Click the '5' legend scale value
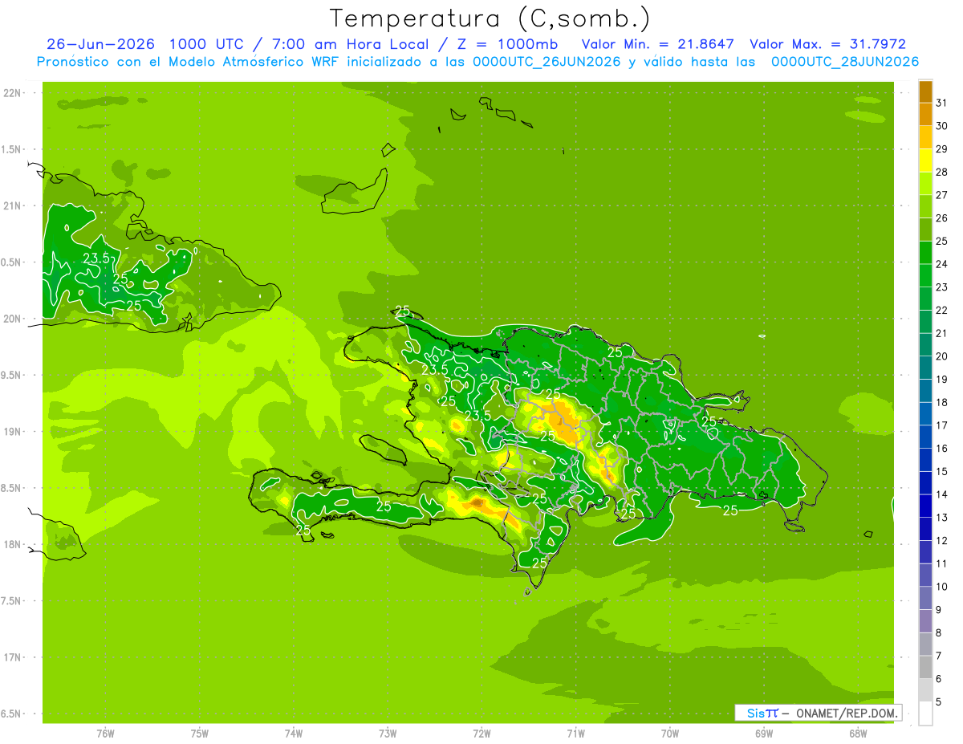Image resolution: width=963 pixels, height=744 pixels. point(939,702)
